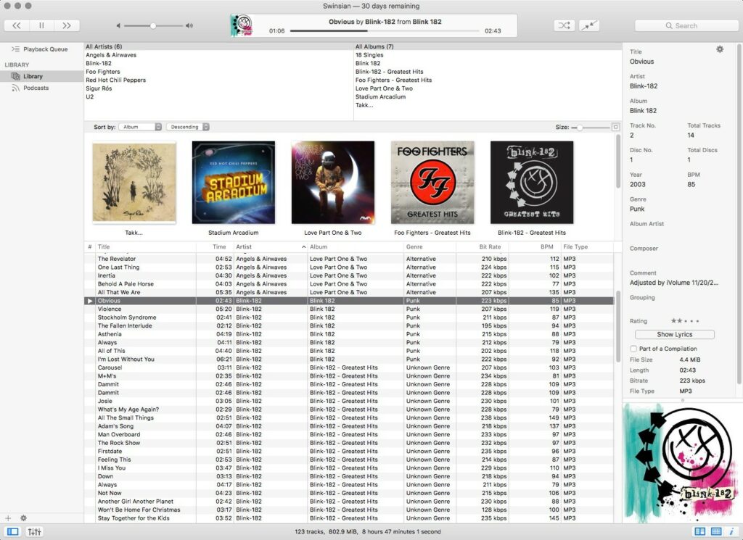This screenshot has height=540, width=743.
Task: Click the Search field
Action: pyautogui.click(x=686, y=25)
